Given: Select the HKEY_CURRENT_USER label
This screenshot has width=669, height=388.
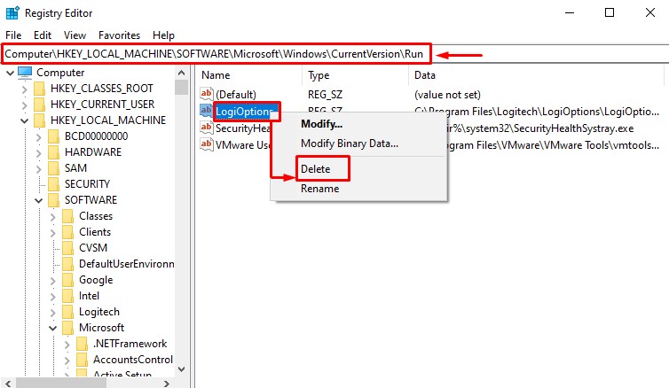Looking at the screenshot, I should [102, 105].
